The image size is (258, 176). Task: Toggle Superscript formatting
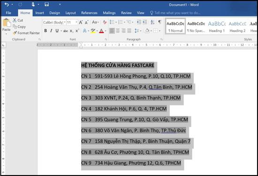(x=77, y=31)
